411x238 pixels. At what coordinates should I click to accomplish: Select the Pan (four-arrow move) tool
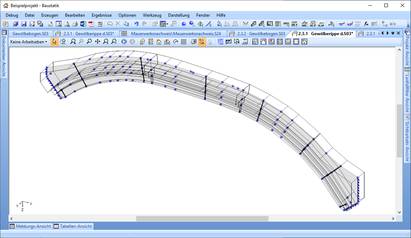pyautogui.click(x=97, y=42)
